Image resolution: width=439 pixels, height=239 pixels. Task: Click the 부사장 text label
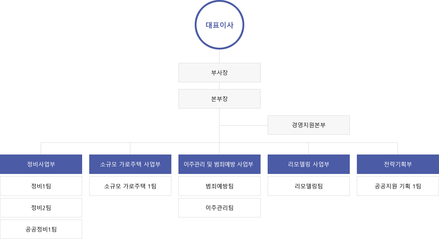(x=219, y=73)
